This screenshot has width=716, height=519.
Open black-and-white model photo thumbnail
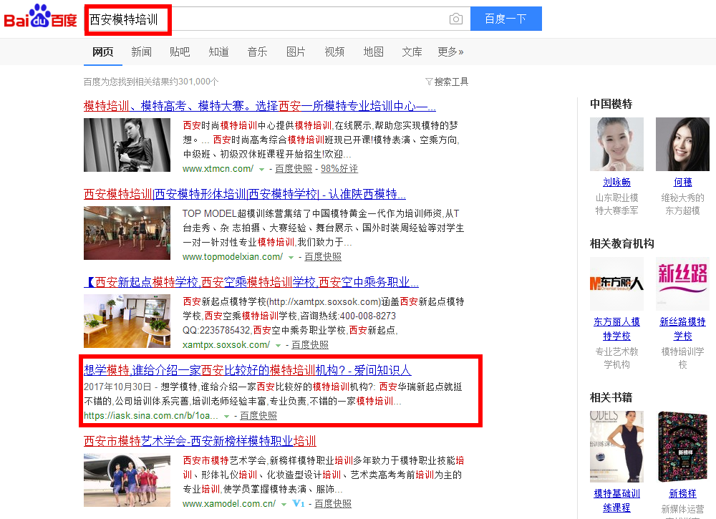point(127,145)
